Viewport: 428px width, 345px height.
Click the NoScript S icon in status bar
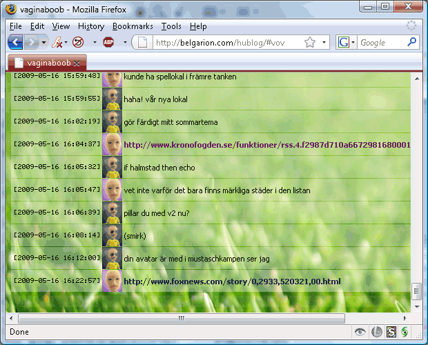[391, 332]
